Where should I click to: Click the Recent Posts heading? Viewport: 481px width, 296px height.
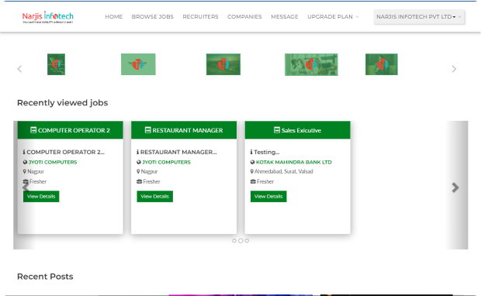click(45, 277)
